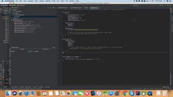This screenshot has width=173, height=97.
Task: Open the Project panel gear settings
Action: point(54,8)
